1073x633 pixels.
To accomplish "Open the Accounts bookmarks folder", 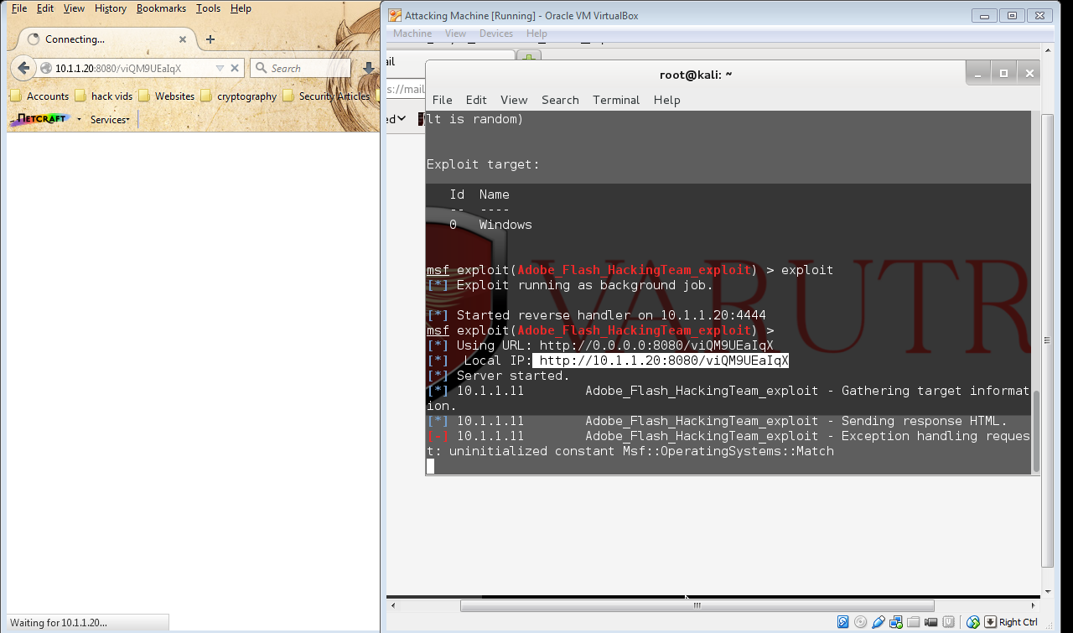I will [40, 96].
